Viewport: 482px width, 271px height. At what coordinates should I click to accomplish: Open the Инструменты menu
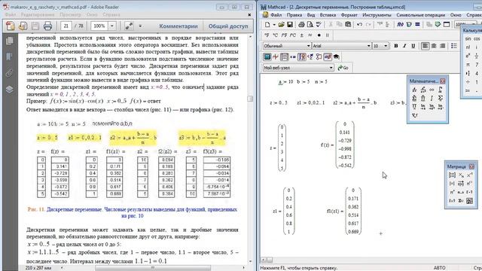coord(377,15)
